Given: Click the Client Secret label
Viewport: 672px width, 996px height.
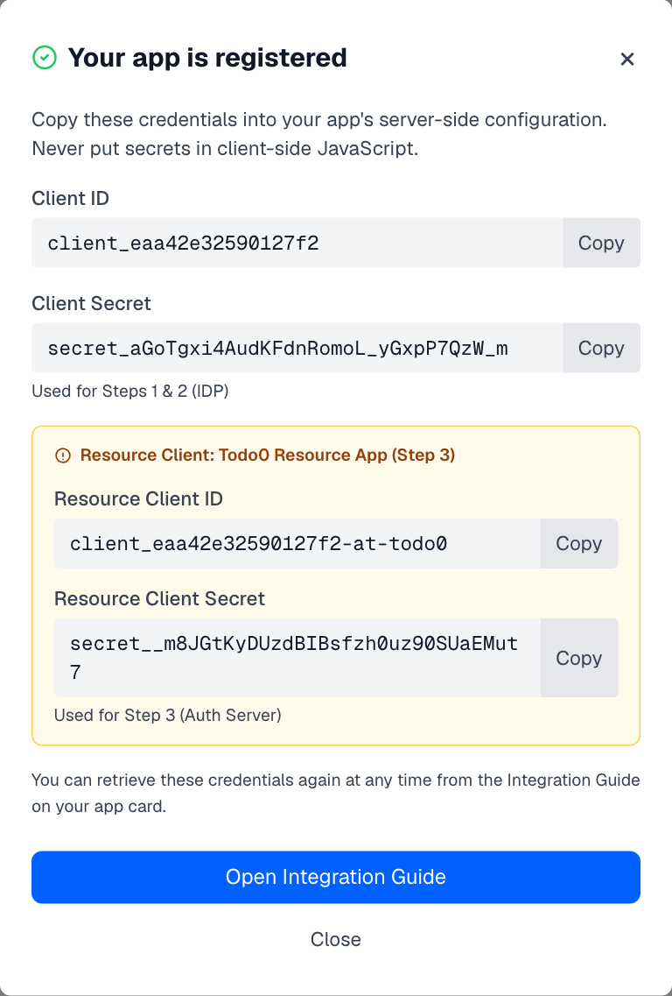Looking at the screenshot, I should click(91, 304).
